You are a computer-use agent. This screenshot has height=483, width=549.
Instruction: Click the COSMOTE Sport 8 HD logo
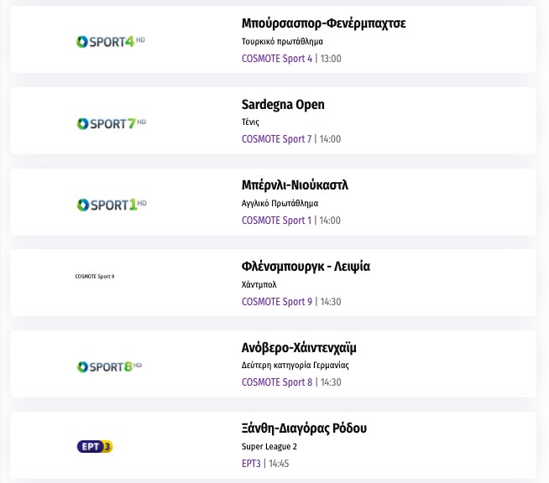coord(111,366)
